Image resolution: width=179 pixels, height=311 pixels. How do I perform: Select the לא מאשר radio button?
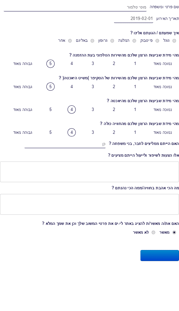coord(154,232)
